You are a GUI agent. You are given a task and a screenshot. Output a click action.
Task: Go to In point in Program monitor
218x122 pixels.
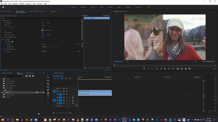coord(157,68)
